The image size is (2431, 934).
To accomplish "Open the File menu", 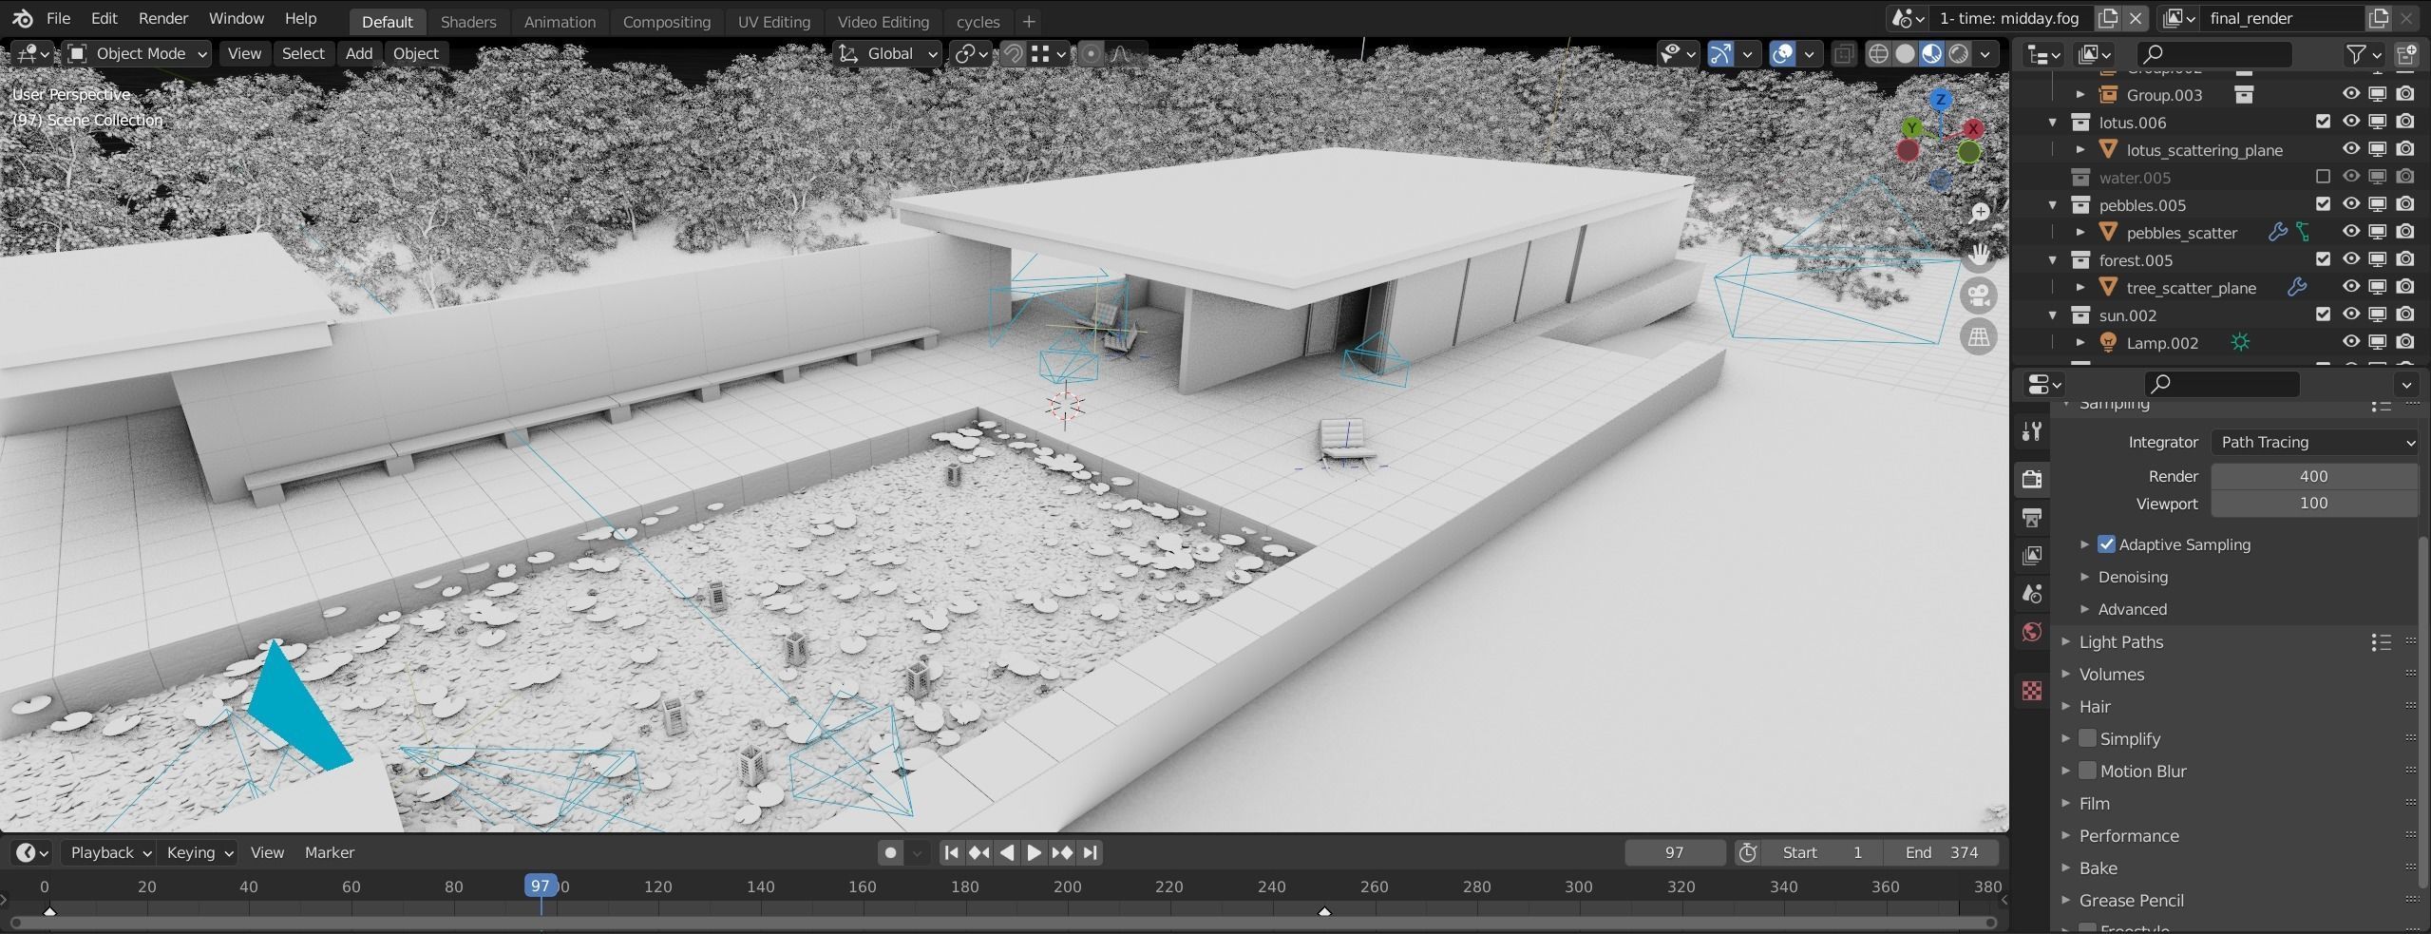I will point(58,19).
